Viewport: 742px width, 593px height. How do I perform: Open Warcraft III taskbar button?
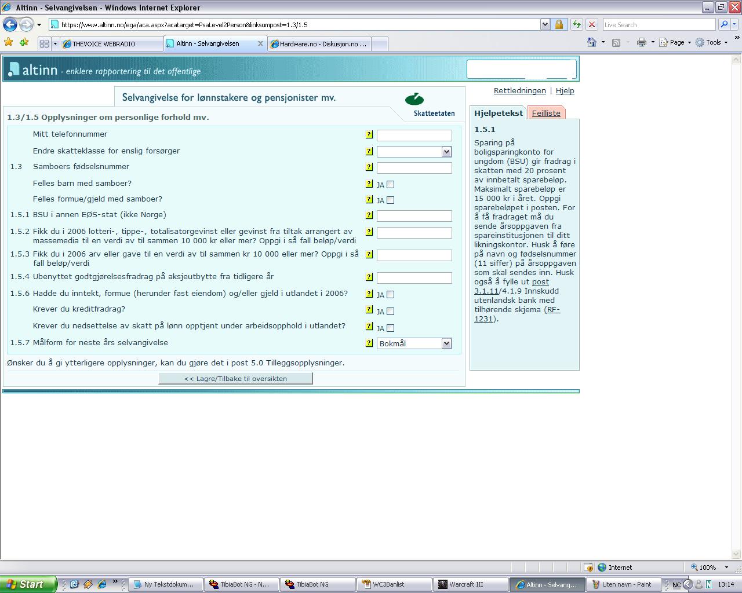pos(471,584)
